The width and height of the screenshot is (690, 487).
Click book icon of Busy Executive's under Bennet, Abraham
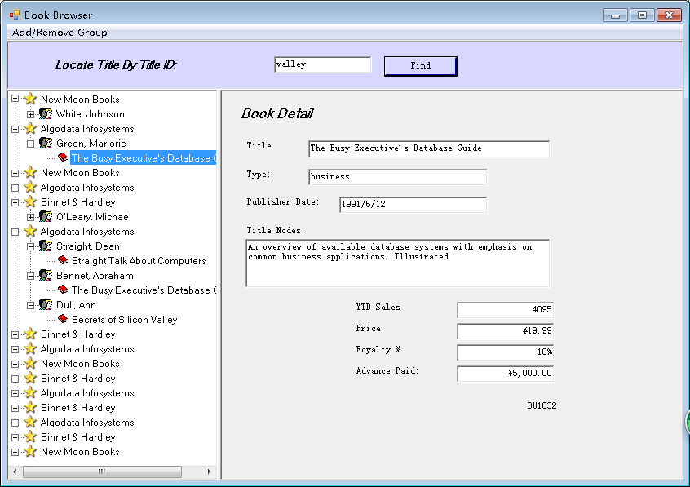coord(63,290)
